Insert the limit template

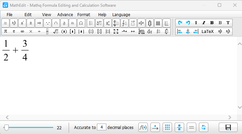click(141, 32)
